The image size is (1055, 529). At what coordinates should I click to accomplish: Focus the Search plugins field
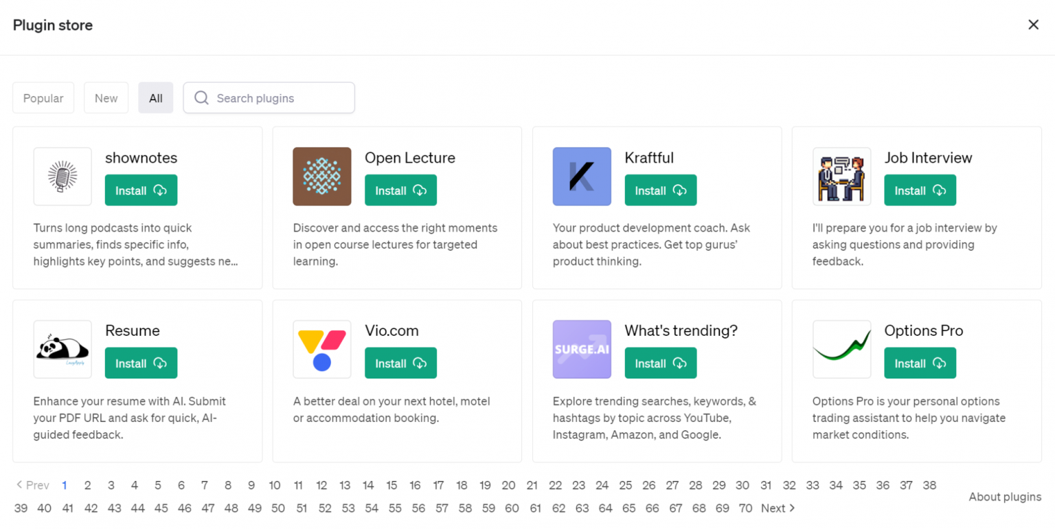click(269, 98)
